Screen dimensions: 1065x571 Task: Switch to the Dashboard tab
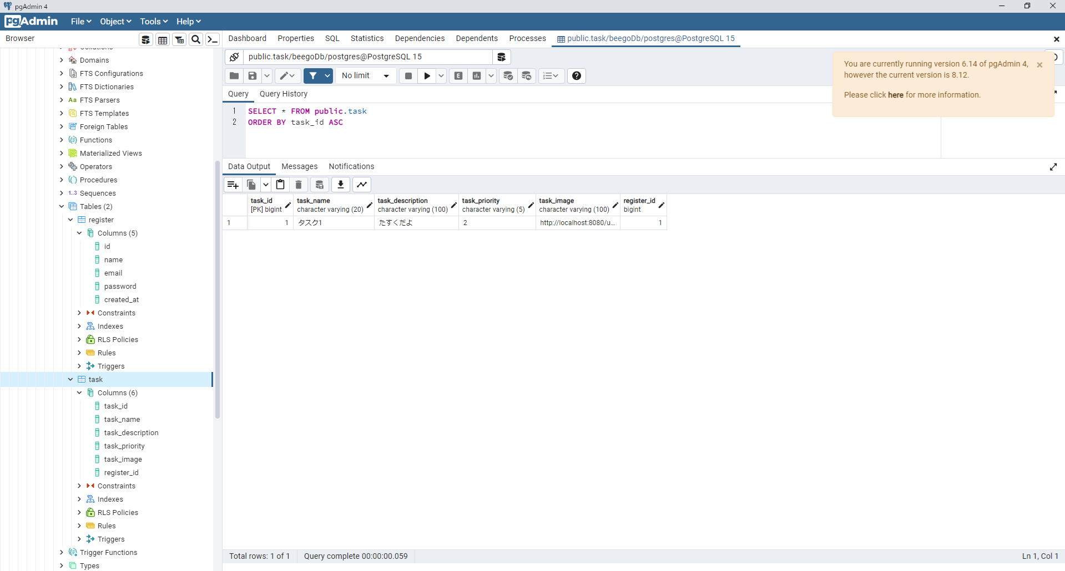point(248,38)
